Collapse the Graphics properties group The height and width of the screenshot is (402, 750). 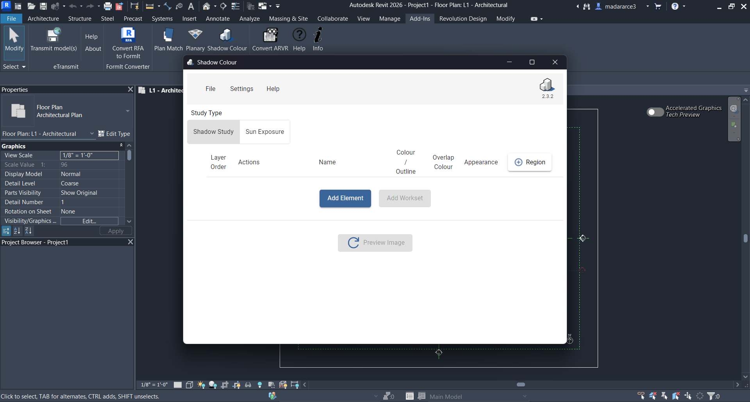click(121, 146)
